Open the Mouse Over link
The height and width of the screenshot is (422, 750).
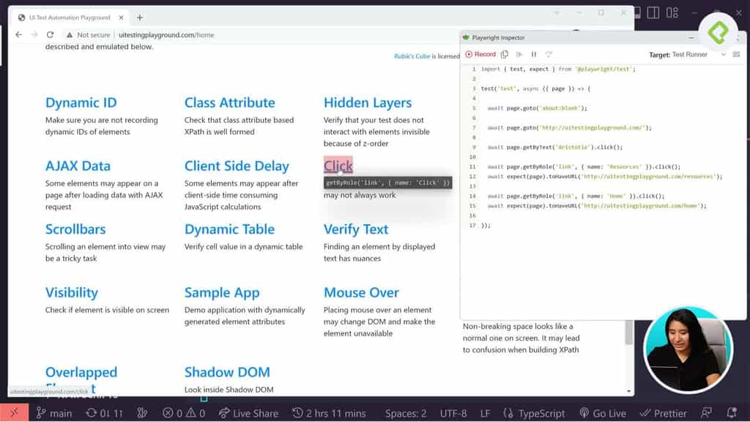361,292
